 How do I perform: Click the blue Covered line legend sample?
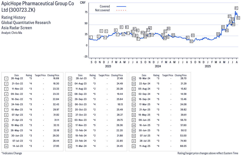pyautogui.click(x=121, y=7)
